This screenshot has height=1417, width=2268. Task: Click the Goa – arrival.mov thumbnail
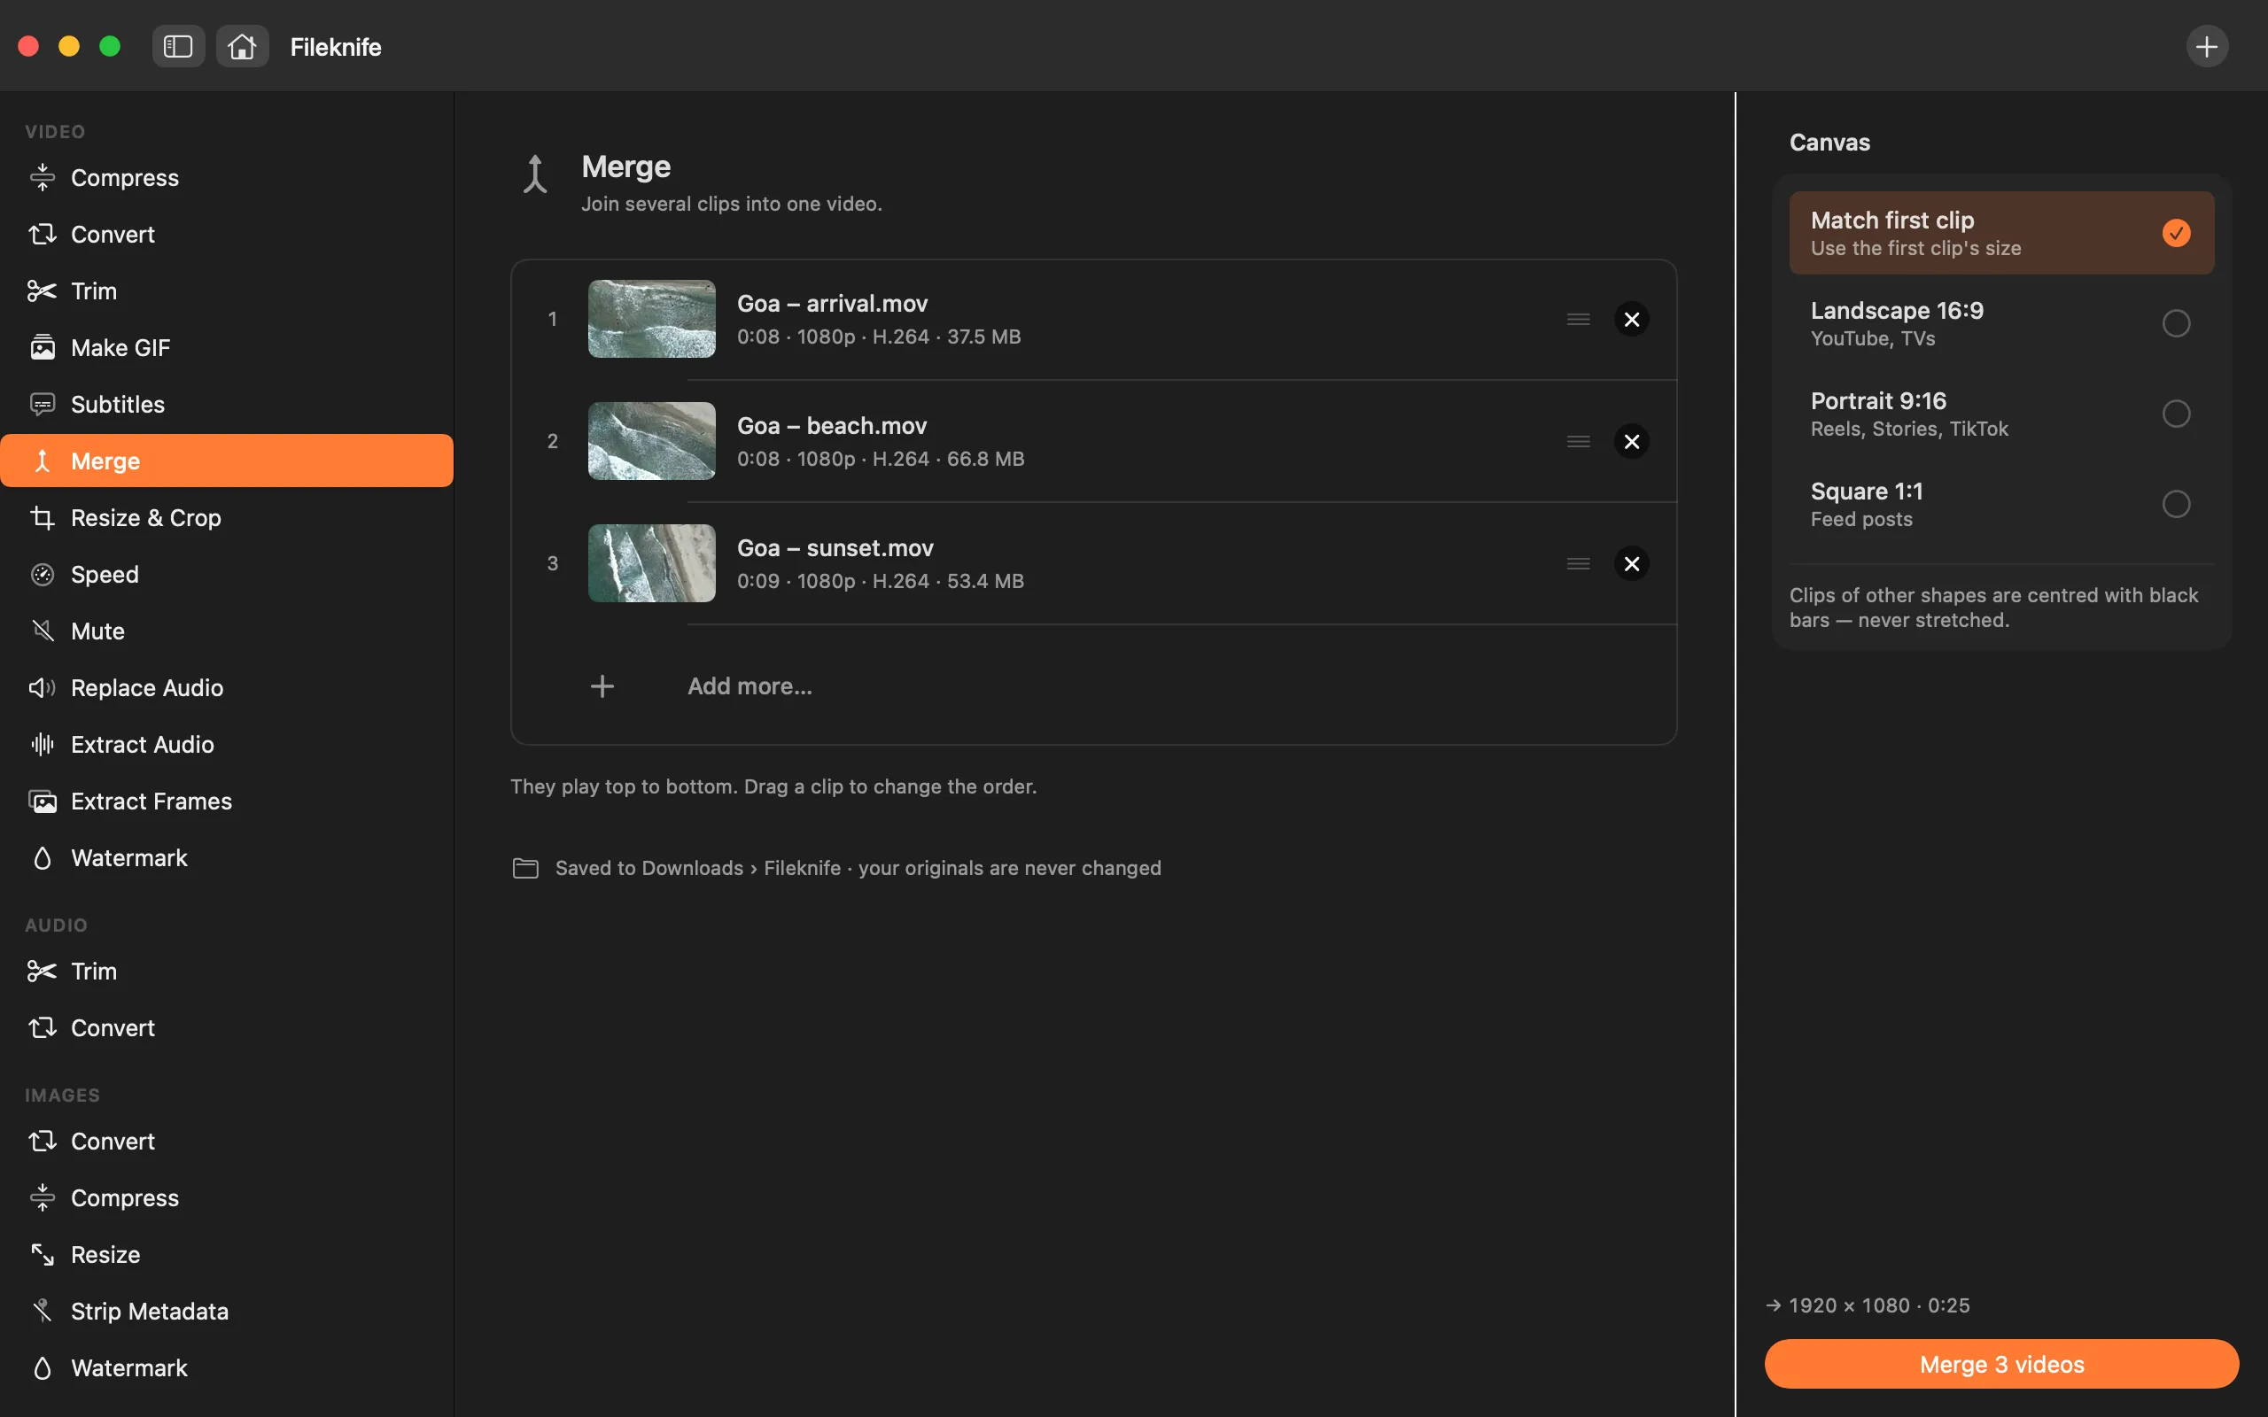pyautogui.click(x=651, y=319)
